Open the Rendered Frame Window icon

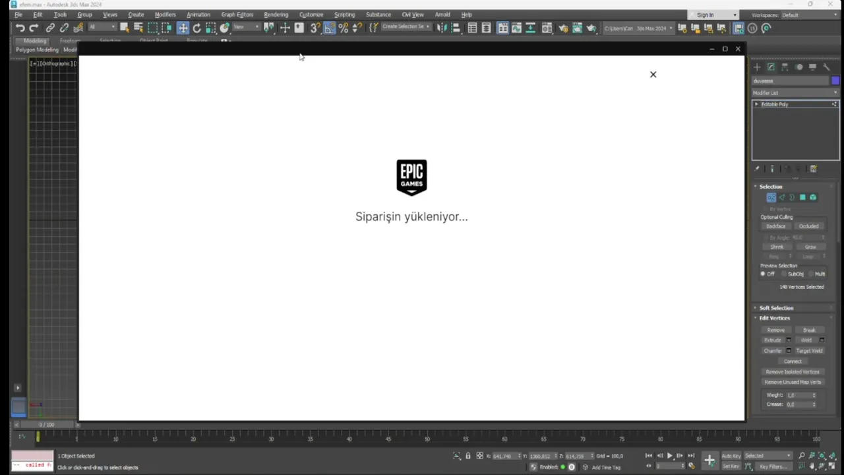[577, 28]
